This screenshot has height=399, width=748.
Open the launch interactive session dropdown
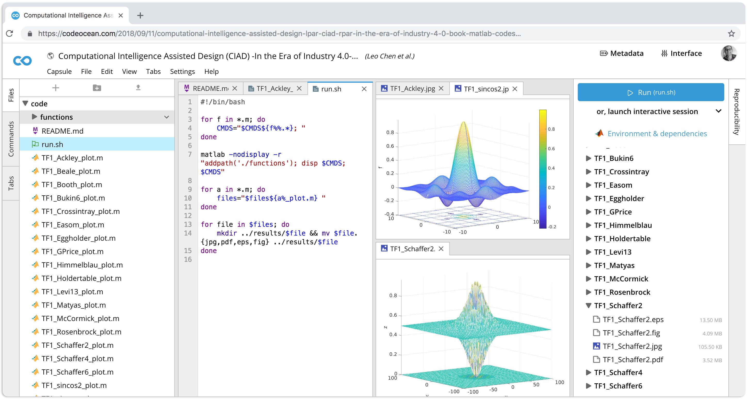719,111
